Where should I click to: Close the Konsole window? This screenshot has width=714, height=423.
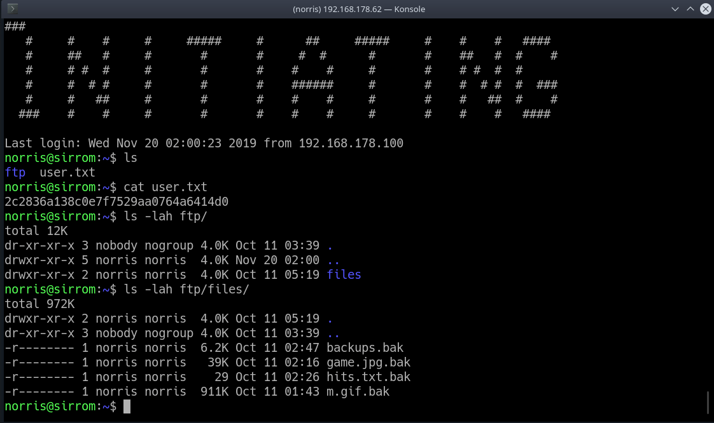[x=704, y=9]
